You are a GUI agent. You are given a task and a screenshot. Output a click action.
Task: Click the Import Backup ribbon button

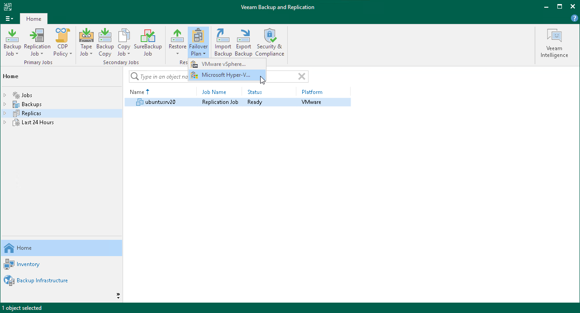[x=223, y=42]
